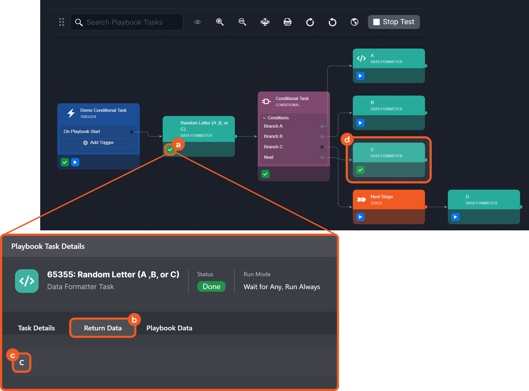The width and height of the screenshot is (529, 391).
Task: Run task A with blue play button
Action: 360,76
